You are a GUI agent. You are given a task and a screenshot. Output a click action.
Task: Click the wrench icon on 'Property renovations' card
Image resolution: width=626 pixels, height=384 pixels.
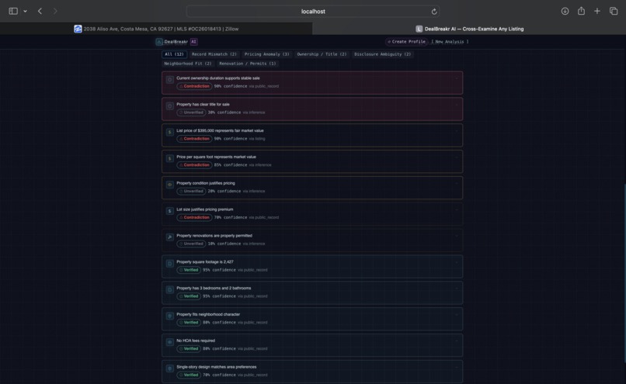point(169,237)
